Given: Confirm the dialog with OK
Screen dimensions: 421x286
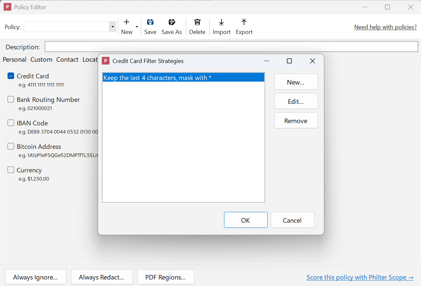Looking at the screenshot, I should pyautogui.click(x=246, y=220).
